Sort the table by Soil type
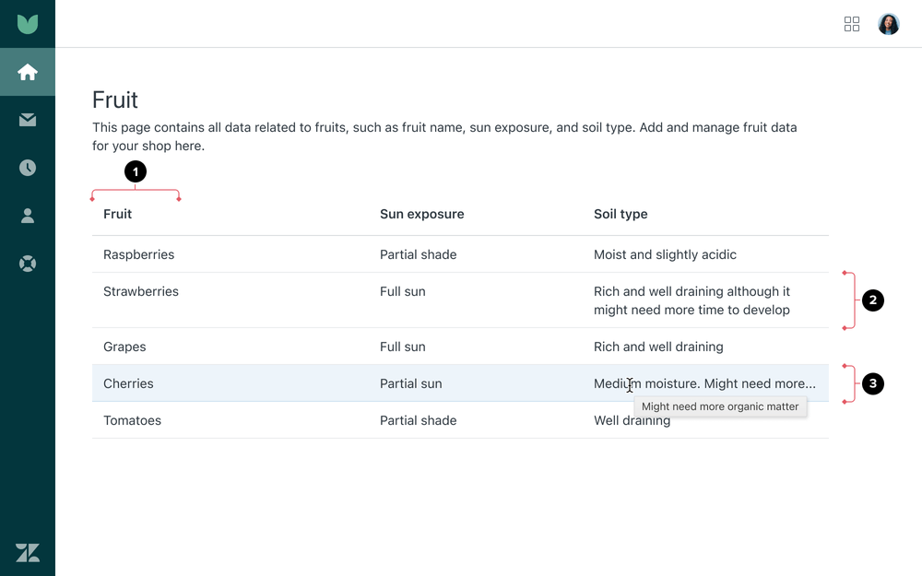Viewport: 922px width, 576px height. click(x=620, y=214)
